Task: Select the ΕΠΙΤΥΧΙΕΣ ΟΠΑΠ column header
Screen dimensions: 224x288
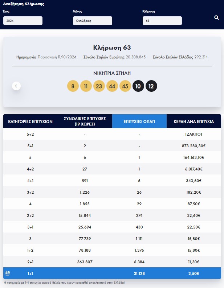Action: click(x=139, y=121)
